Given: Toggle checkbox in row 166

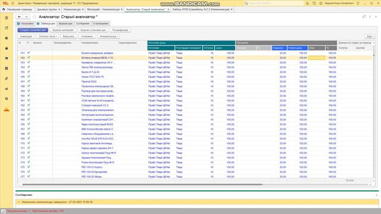Looking at the screenshot, I should [x=29, y=124].
